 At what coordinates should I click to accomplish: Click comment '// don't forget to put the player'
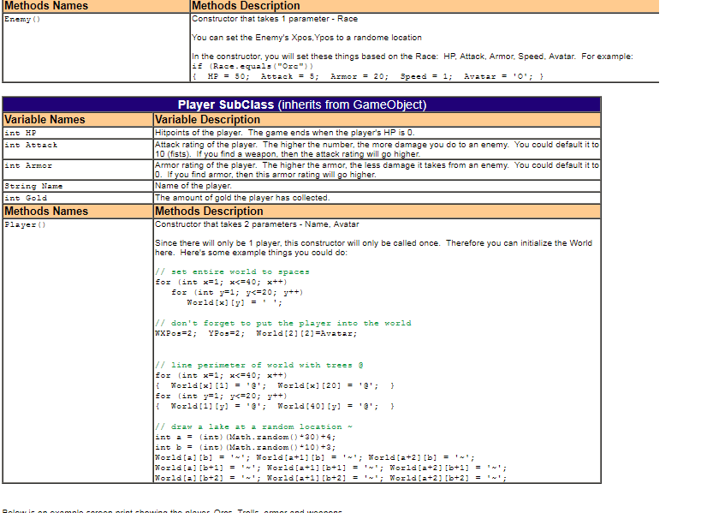(283, 324)
